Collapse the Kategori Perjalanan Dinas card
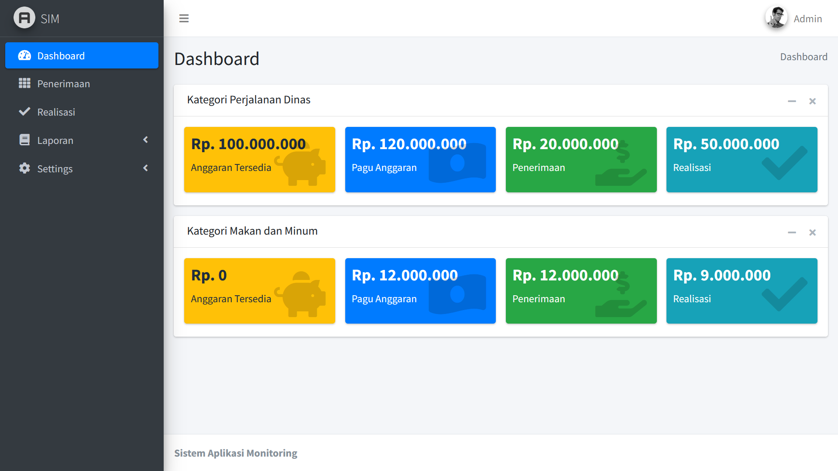Screen dimensions: 838x471 tap(792, 101)
